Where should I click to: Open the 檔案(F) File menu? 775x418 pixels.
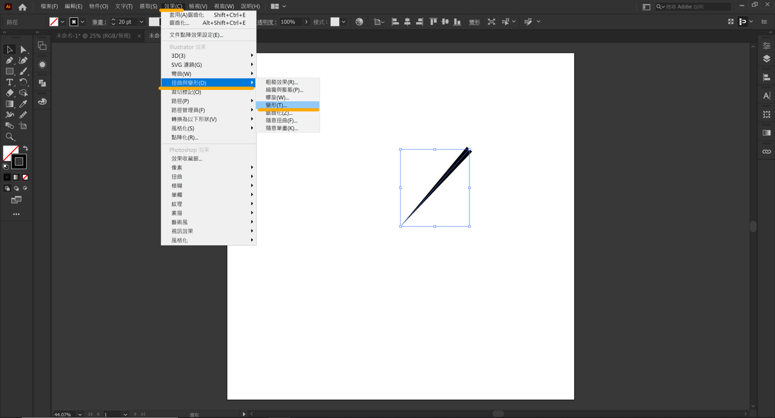click(49, 7)
